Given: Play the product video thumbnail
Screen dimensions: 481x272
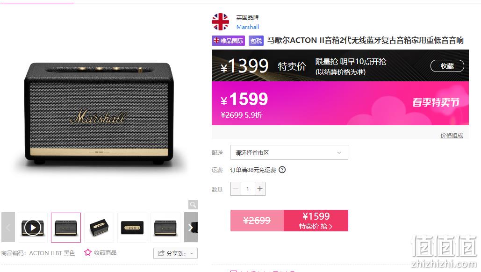Looking at the screenshot, I should [33, 228].
